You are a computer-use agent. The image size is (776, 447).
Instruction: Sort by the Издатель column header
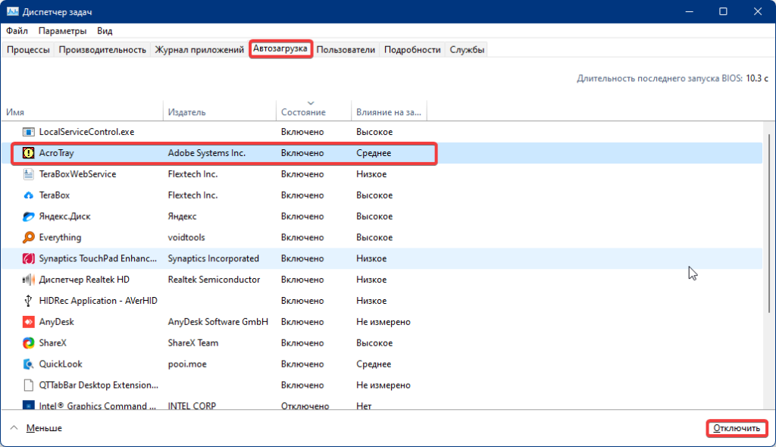pyautogui.click(x=220, y=112)
